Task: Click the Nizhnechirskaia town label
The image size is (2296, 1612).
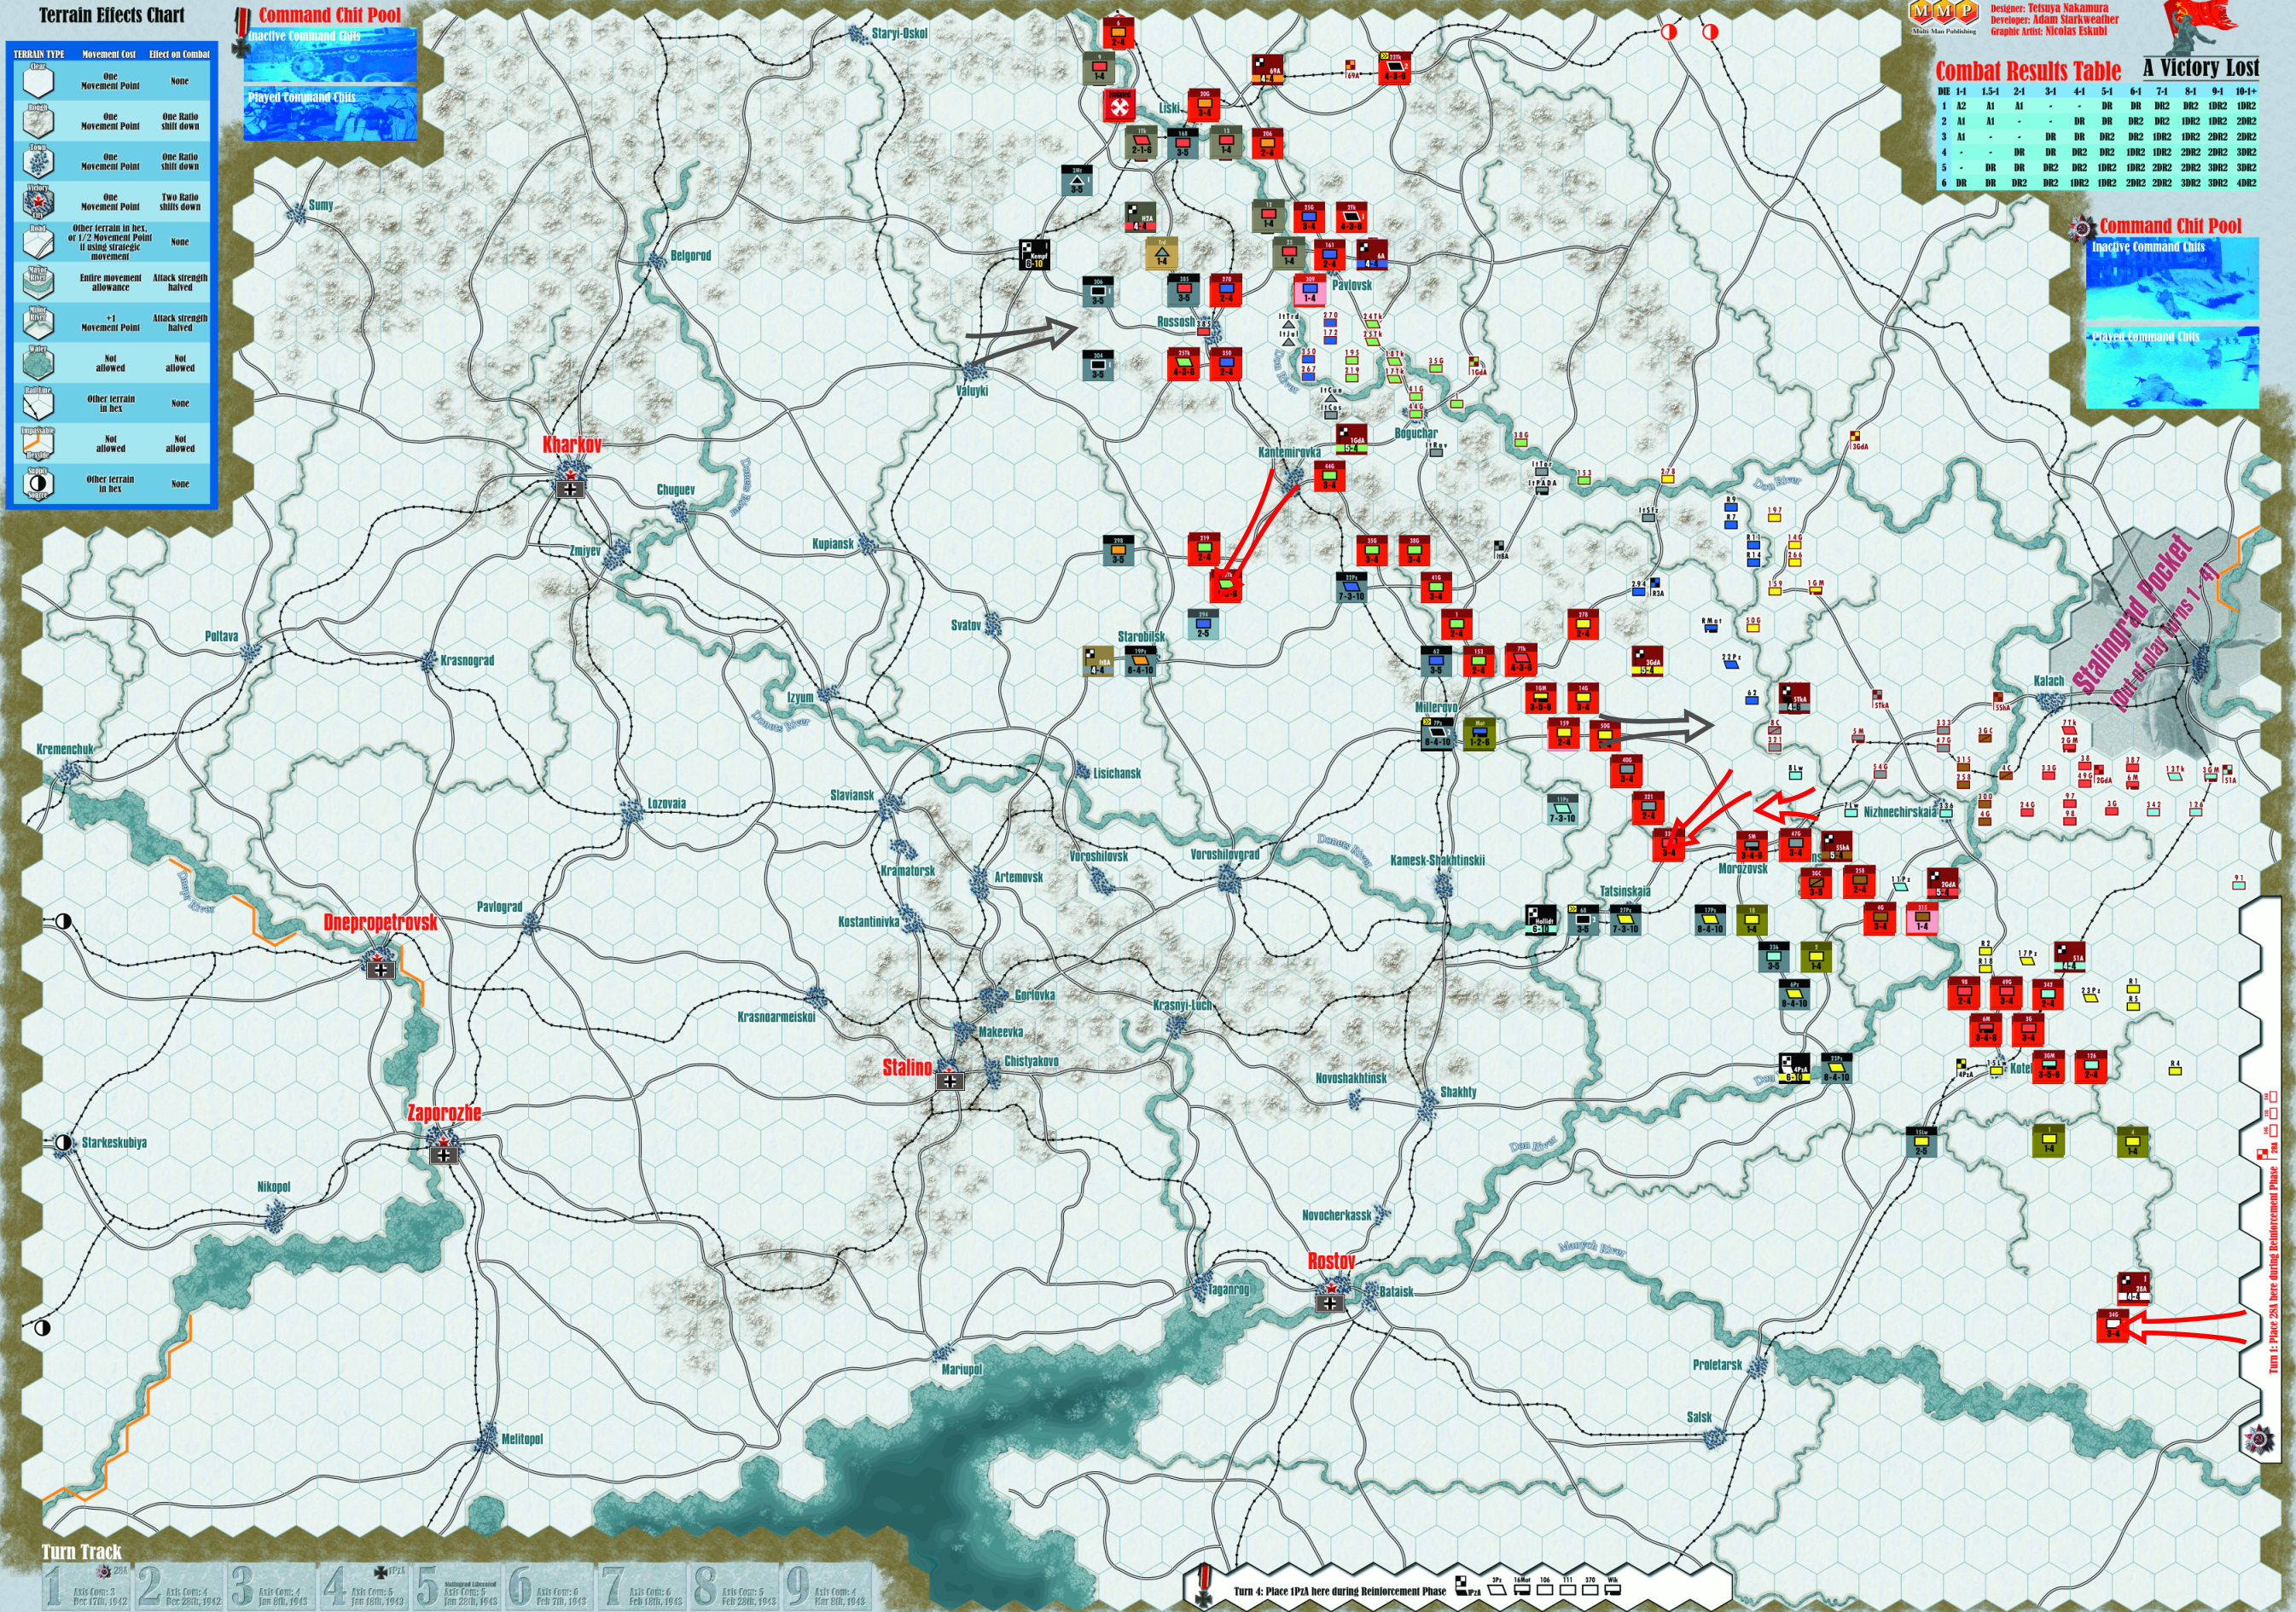Action: pyautogui.click(x=1899, y=813)
